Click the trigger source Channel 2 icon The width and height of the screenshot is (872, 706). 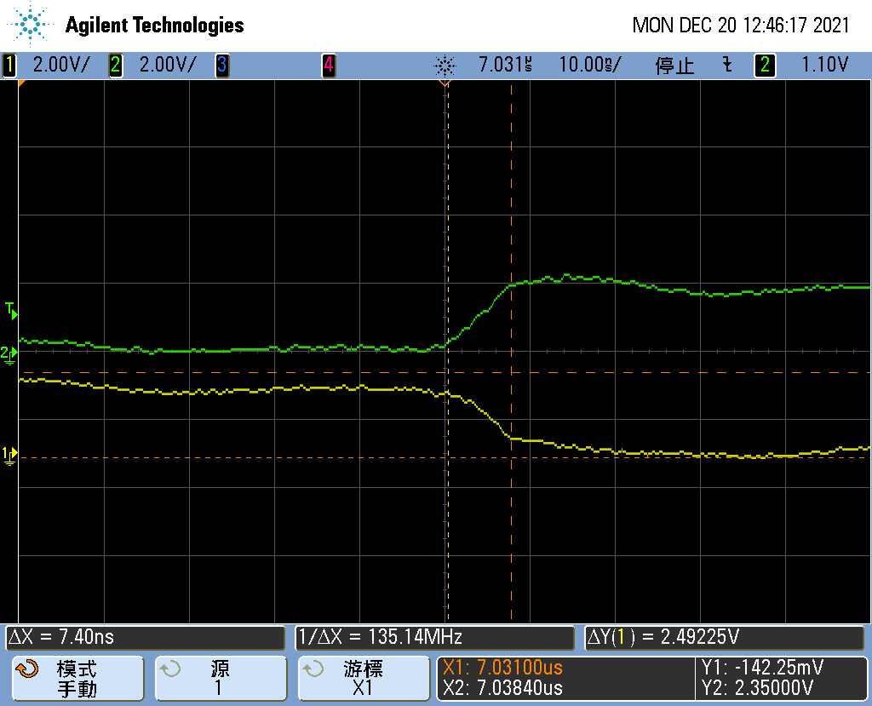coord(764,65)
